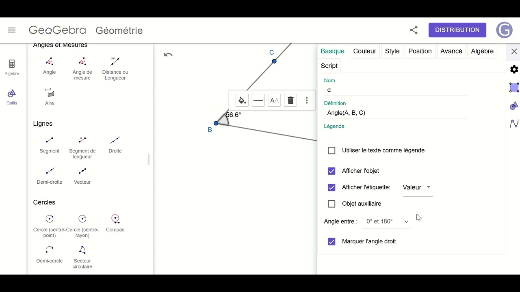
Task: Click the undo arrow icon
Action: [x=168, y=55]
